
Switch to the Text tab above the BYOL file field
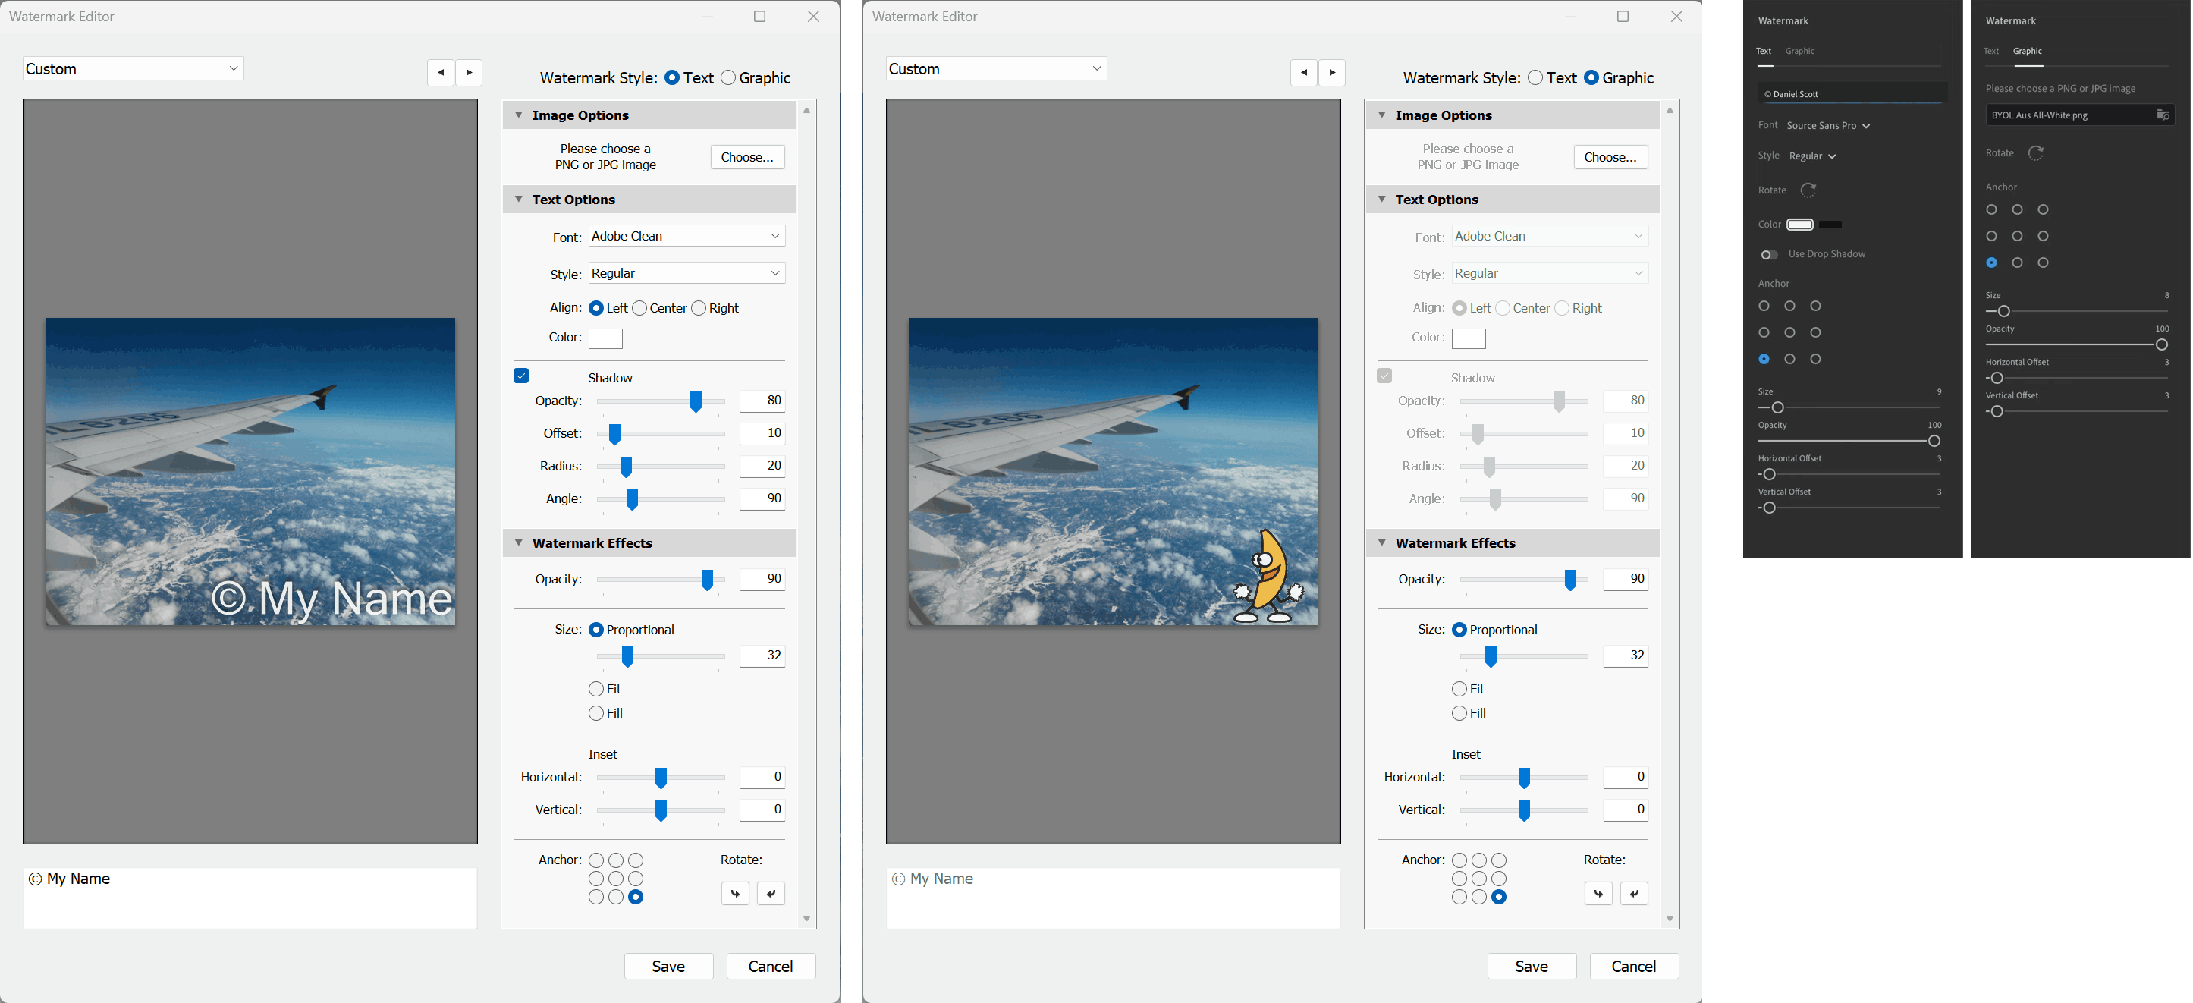pos(1991,51)
